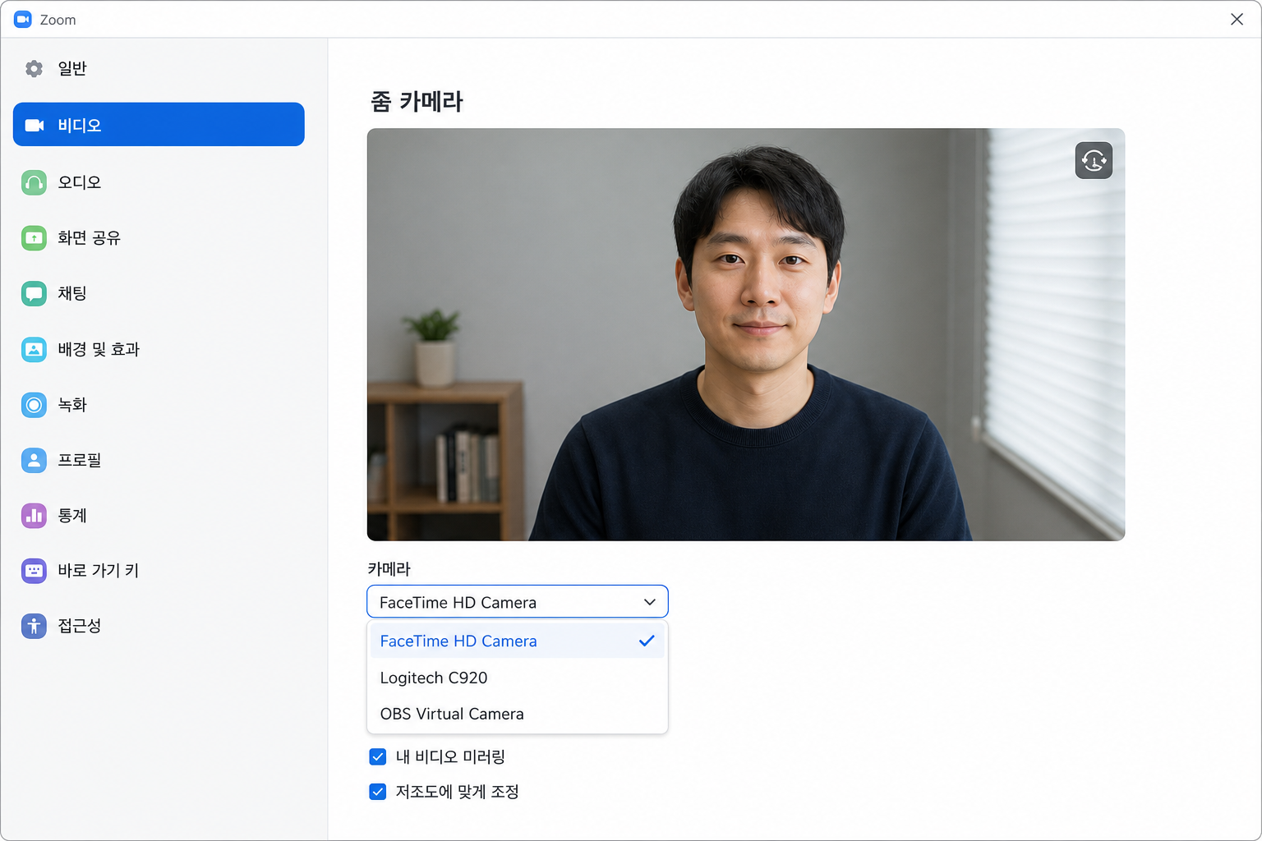1262x841 pixels.
Task: Disable 저조도에 맞게 조정 checkbox
Action: [378, 792]
